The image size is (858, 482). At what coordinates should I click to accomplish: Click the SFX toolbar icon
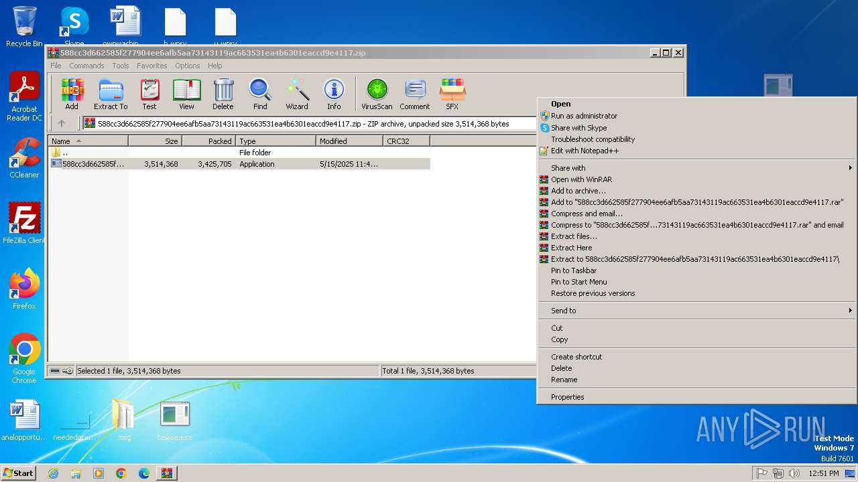452,94
